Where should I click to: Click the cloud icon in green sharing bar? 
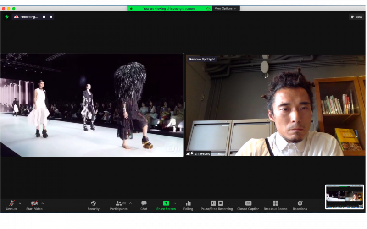(x=208, y=9)
